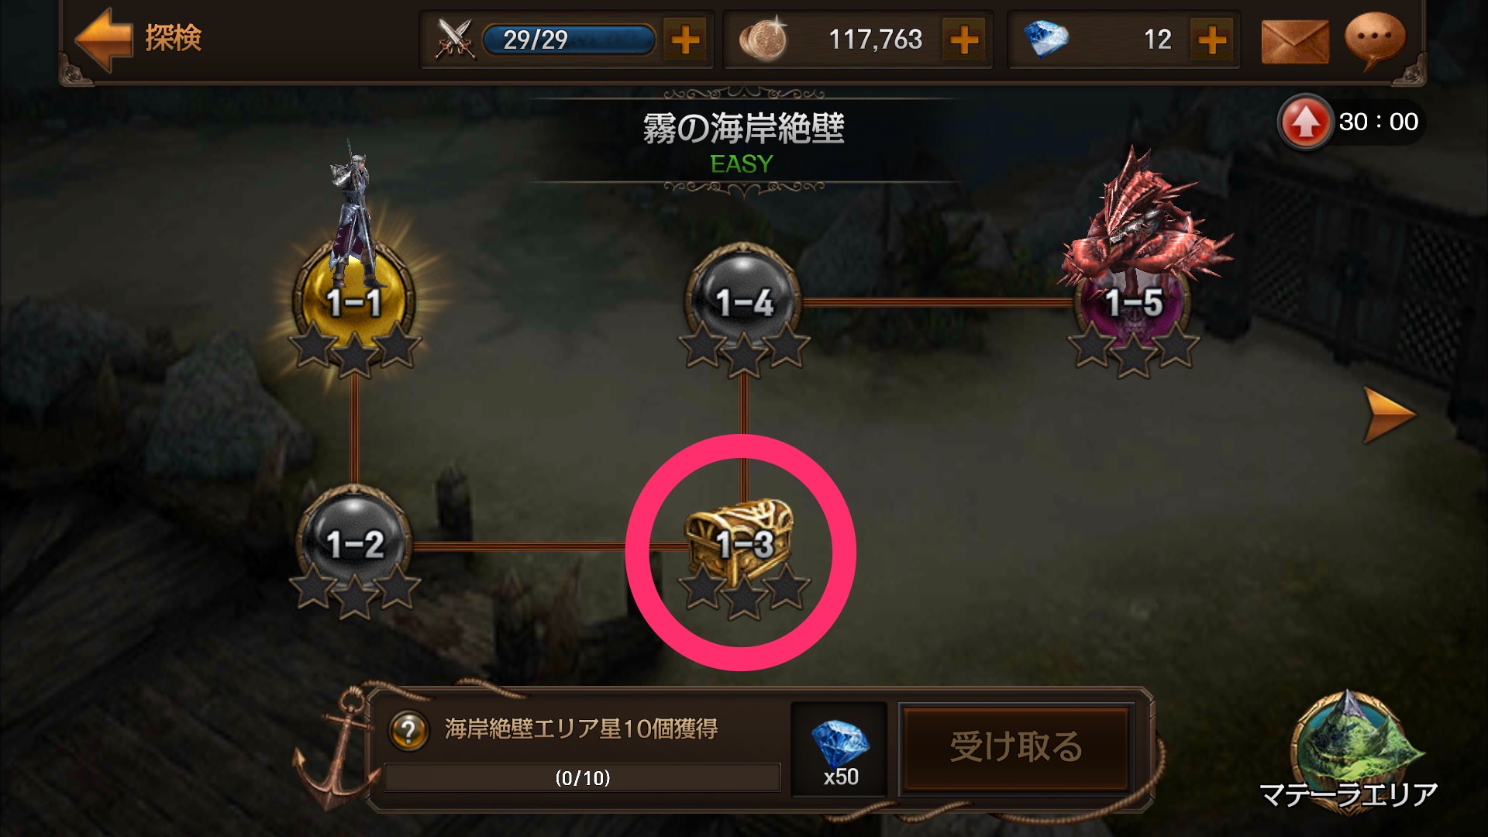Add more stamina with plus button
The height and width of the screenshot is (837, 1488).
click(685, 40)
